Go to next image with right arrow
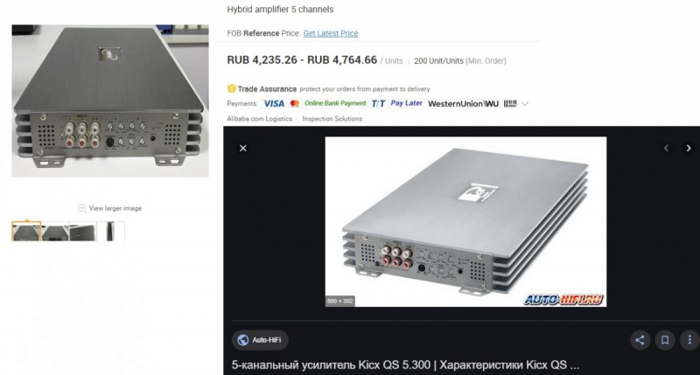This screenshot has width=700, height=375. coord(689,148)
